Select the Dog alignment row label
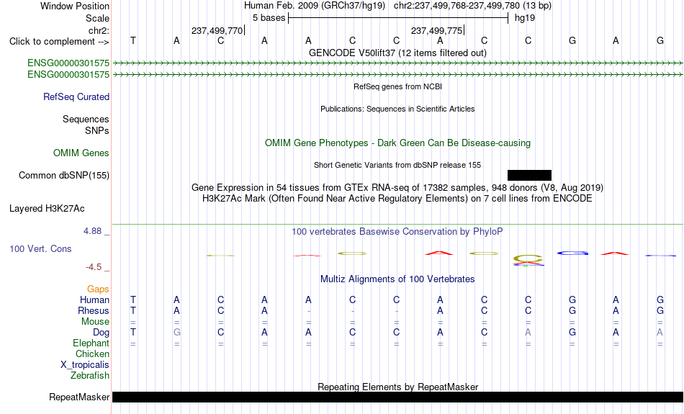Screen dimensions: 684x414 click(x=102, y=333)
